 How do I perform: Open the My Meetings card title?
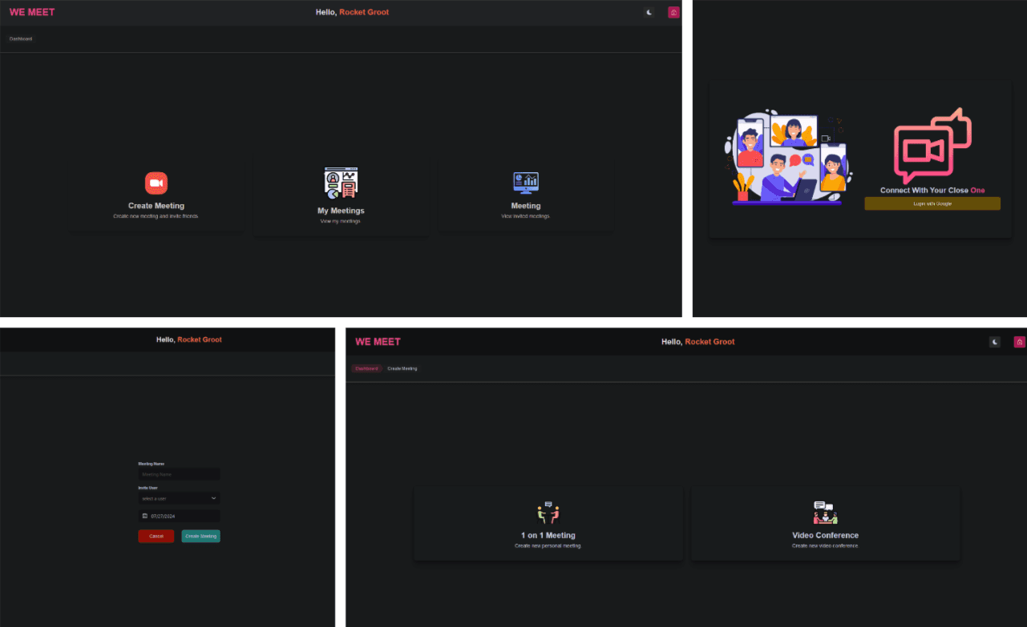tap(341, 211)
